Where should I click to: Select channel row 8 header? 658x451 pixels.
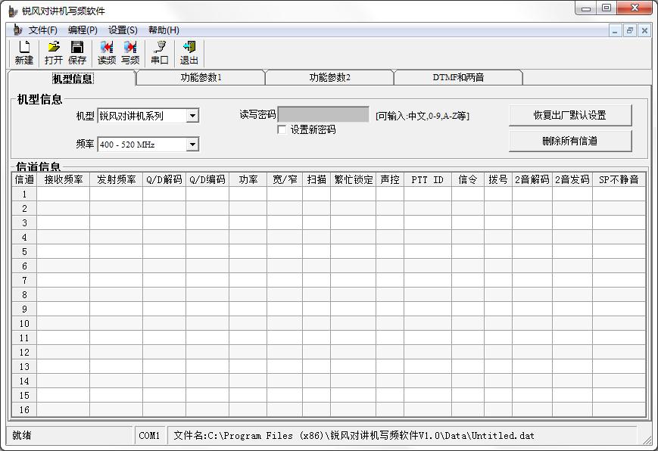tap(24, 295)
